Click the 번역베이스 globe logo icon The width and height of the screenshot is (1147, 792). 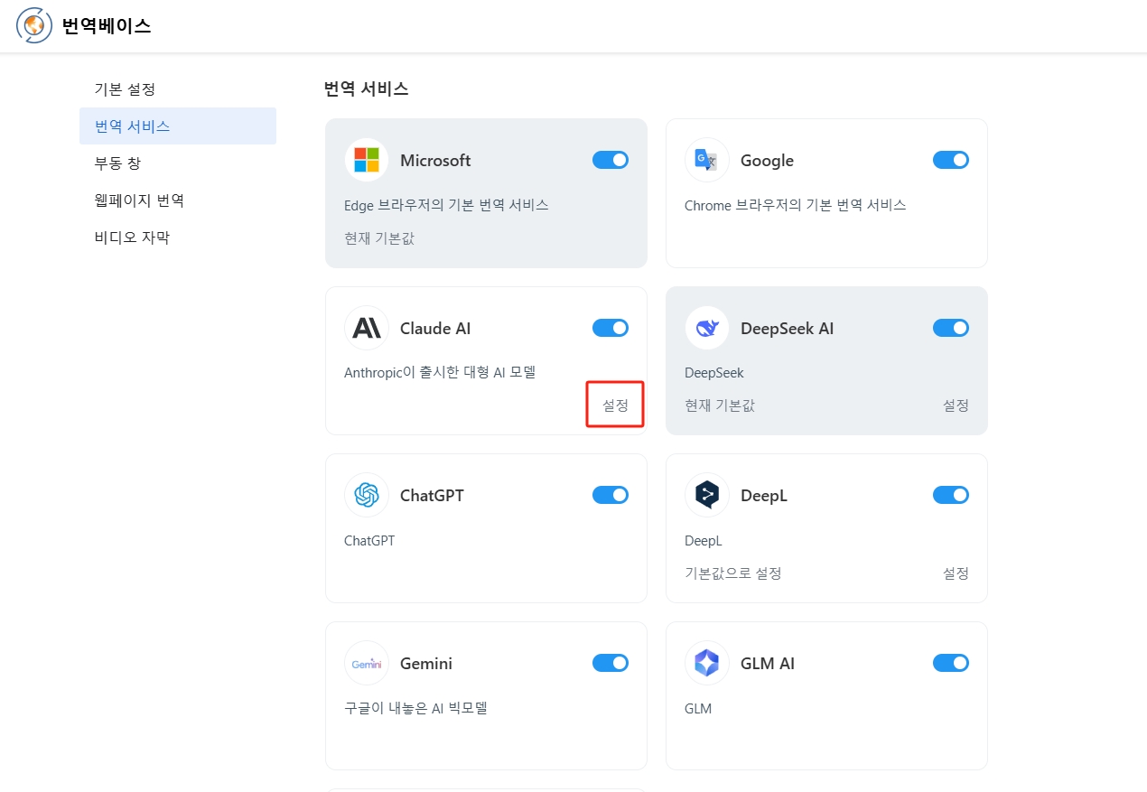click(34, 26)
